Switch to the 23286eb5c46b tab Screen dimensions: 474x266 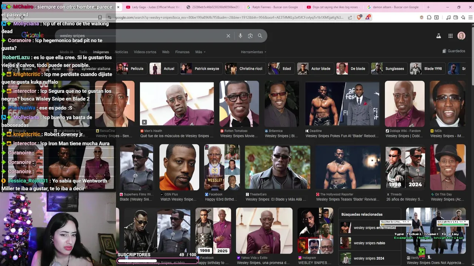(213, 7)
